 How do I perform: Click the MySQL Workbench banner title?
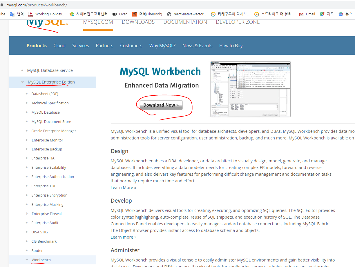click(160, 71)
